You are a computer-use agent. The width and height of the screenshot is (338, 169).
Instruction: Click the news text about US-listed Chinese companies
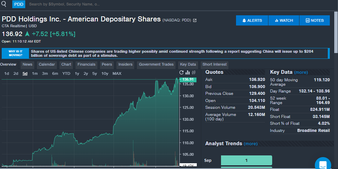point(172,53)
